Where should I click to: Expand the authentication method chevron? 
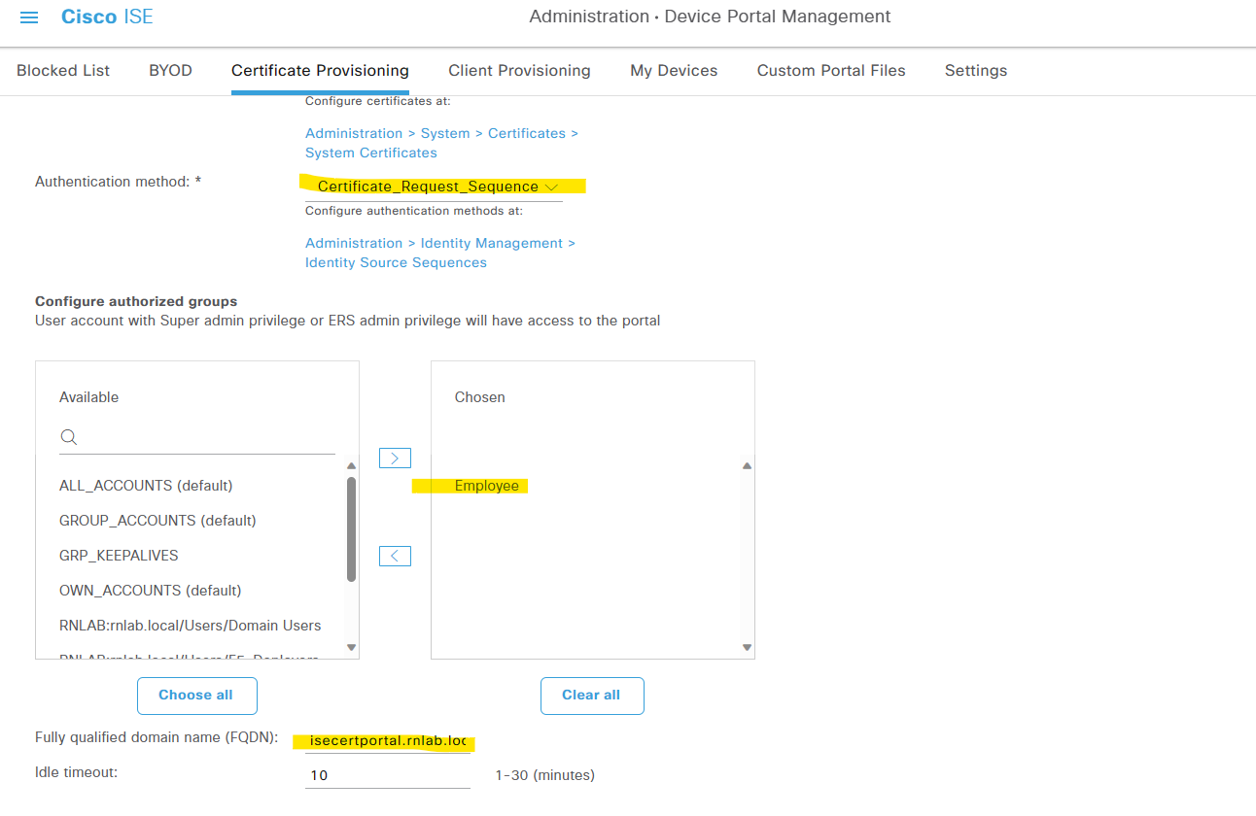(551, 187)
